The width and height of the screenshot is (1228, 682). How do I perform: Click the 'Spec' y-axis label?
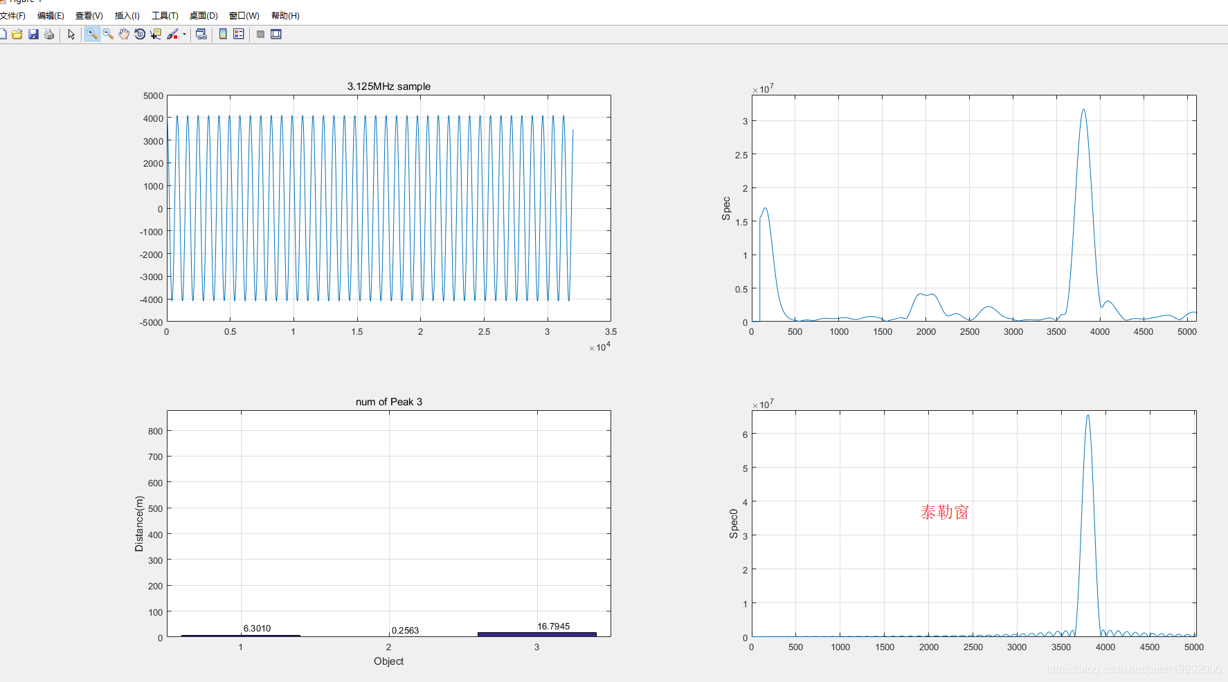(x=726, y=209)
